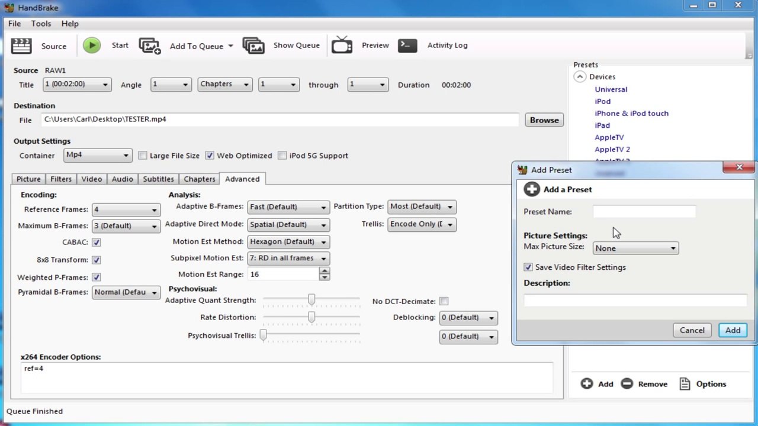
Task: Click the Psychovisual Trellis slider handle
Action: 264,335
